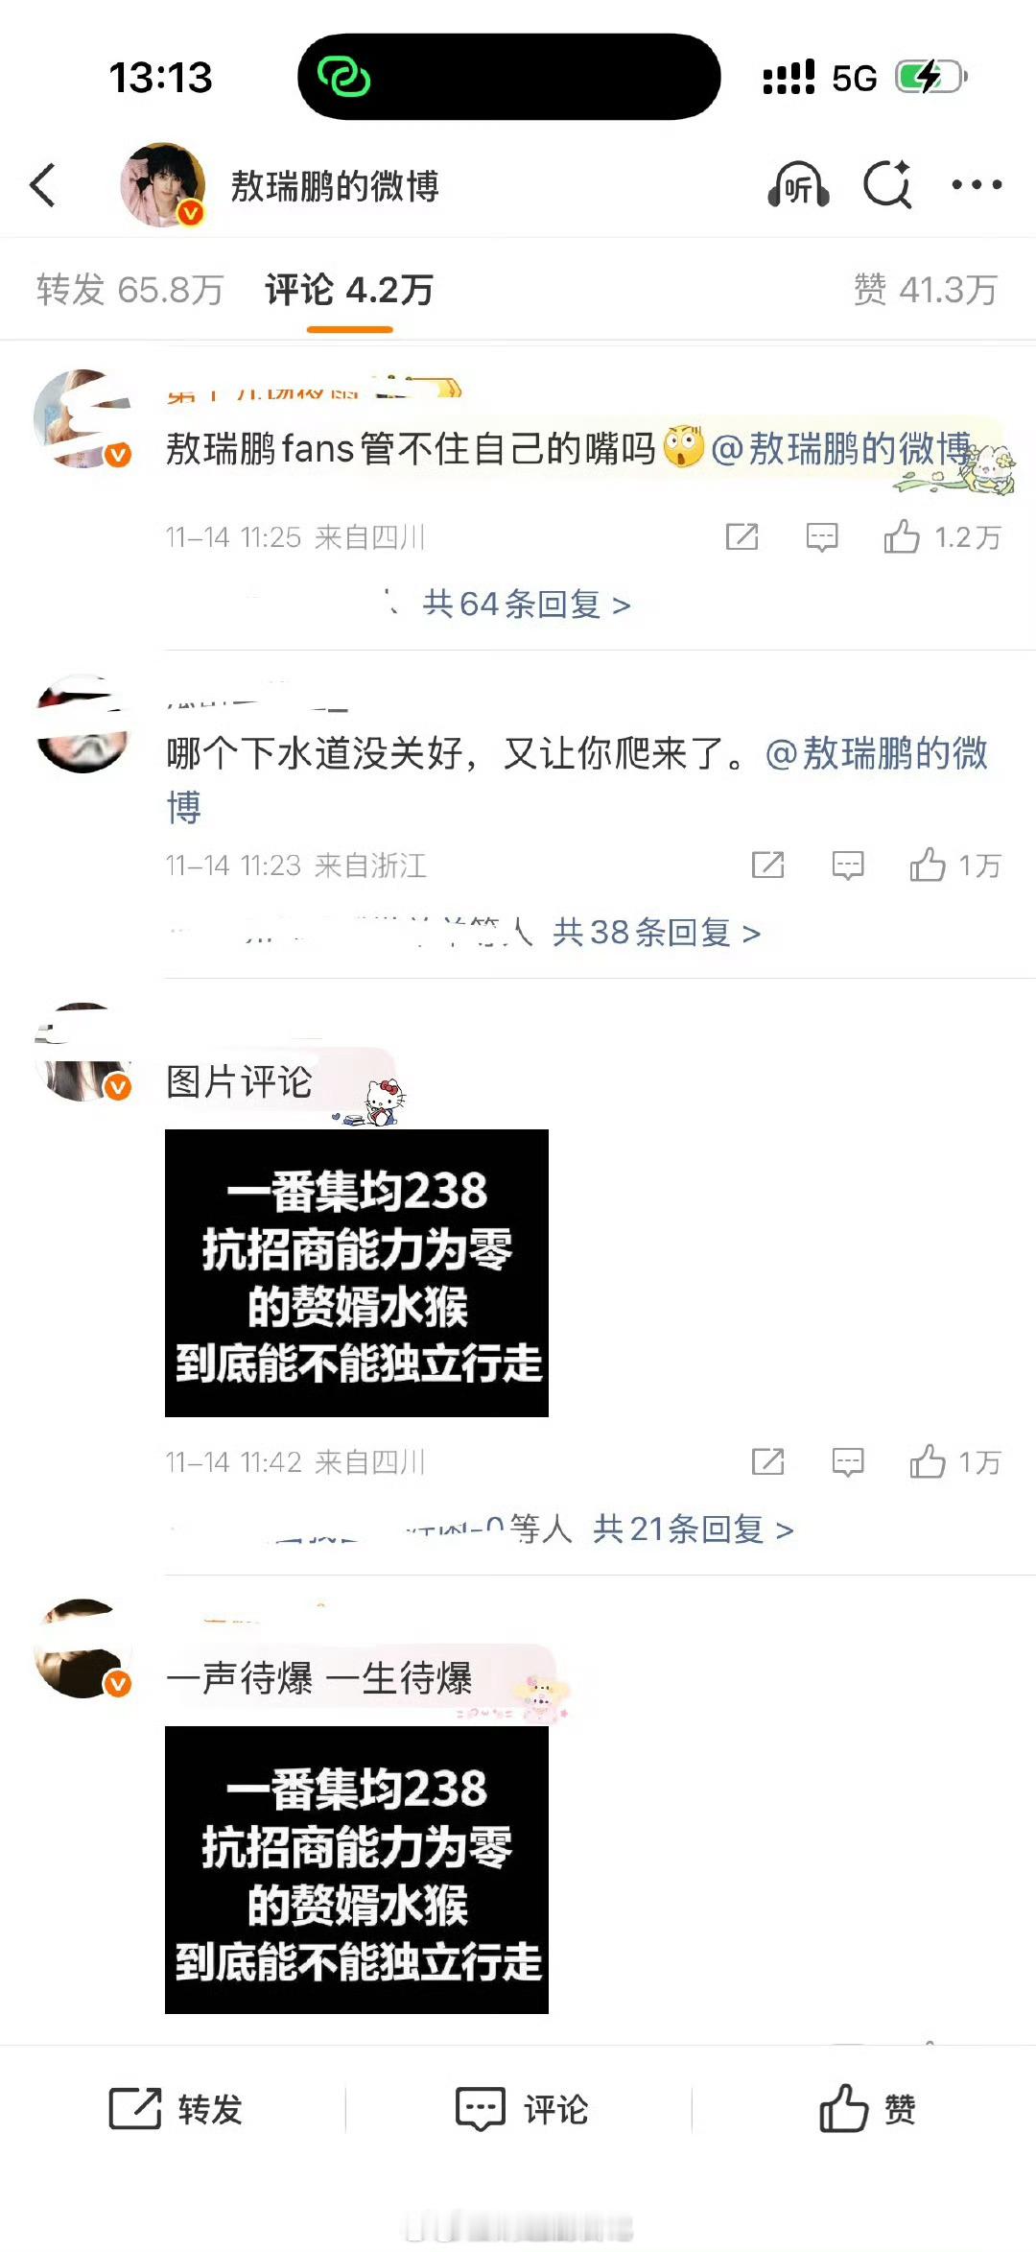
Task: Expand 共64条回复 replies
Action: pyautogui.click(x=527, y=604)
